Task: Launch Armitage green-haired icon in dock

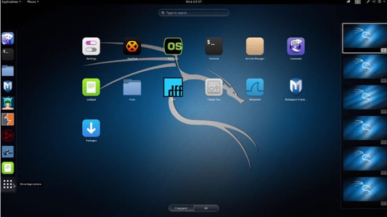Action: [x=8, y=103]
